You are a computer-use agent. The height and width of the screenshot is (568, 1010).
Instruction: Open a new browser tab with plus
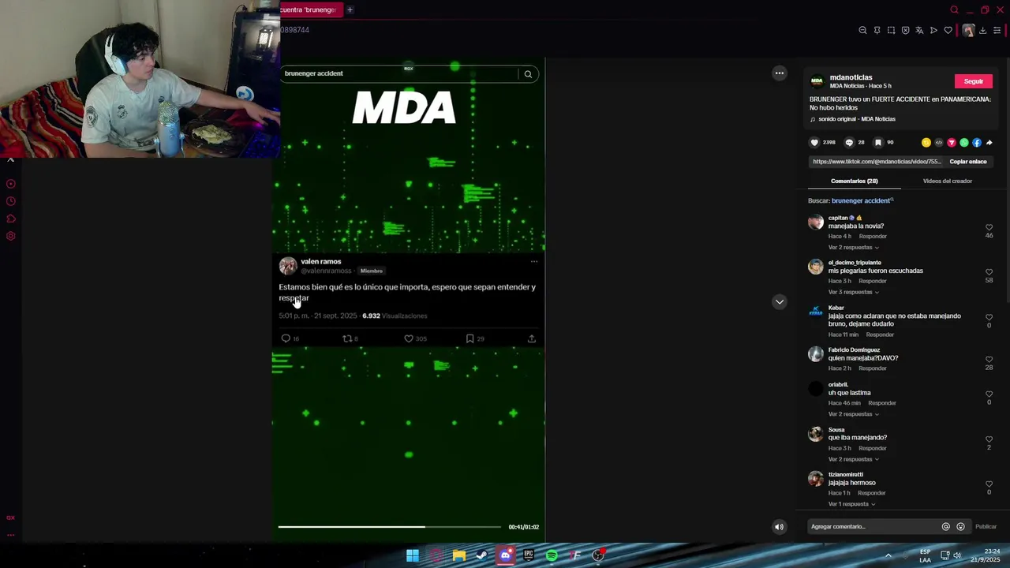pyautogui.click(x=350, y=9)
